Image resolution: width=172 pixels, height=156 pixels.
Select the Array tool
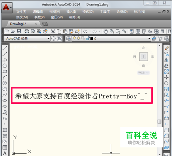pos(166,71)
